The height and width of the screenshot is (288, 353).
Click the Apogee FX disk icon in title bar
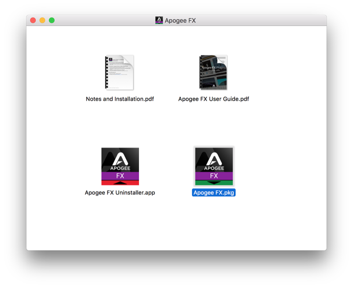tap(159, 20)
